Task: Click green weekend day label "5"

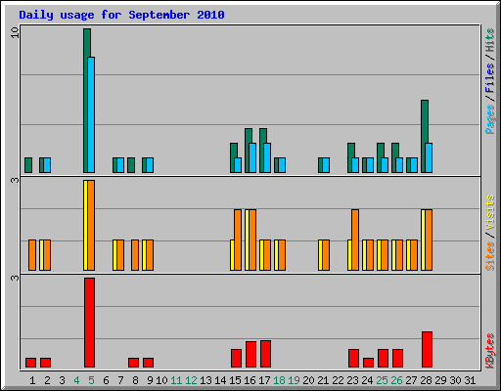Action: (91, 380)
